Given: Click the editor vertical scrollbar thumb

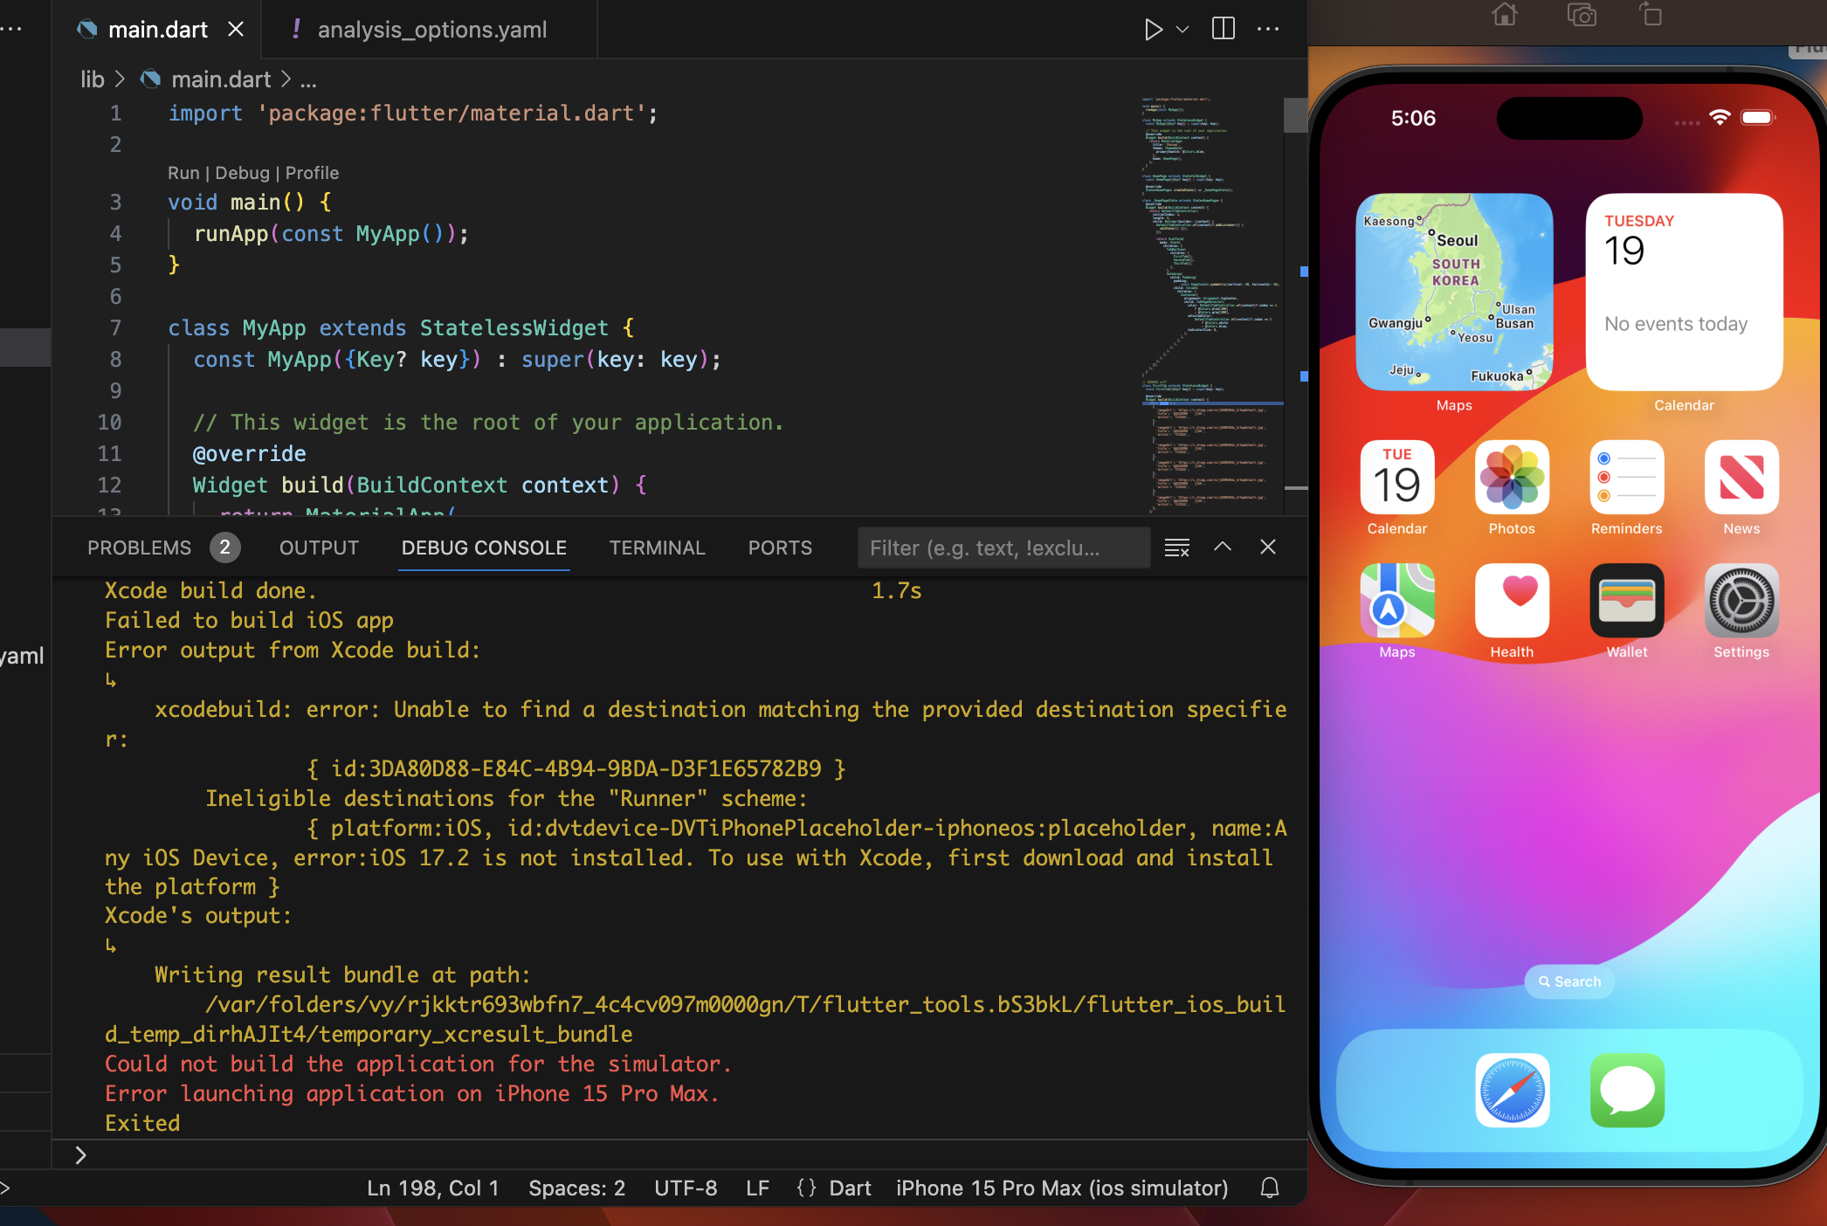Looking at the screenshot, I should coord(1295,114).
